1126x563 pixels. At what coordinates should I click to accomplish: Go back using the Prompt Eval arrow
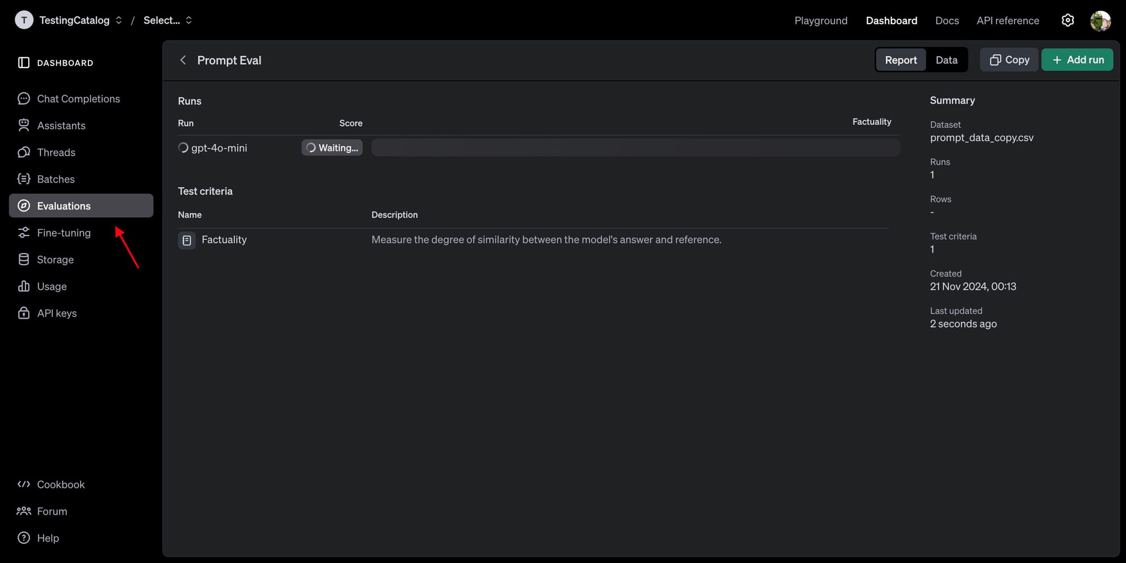[x=183, y=60]
